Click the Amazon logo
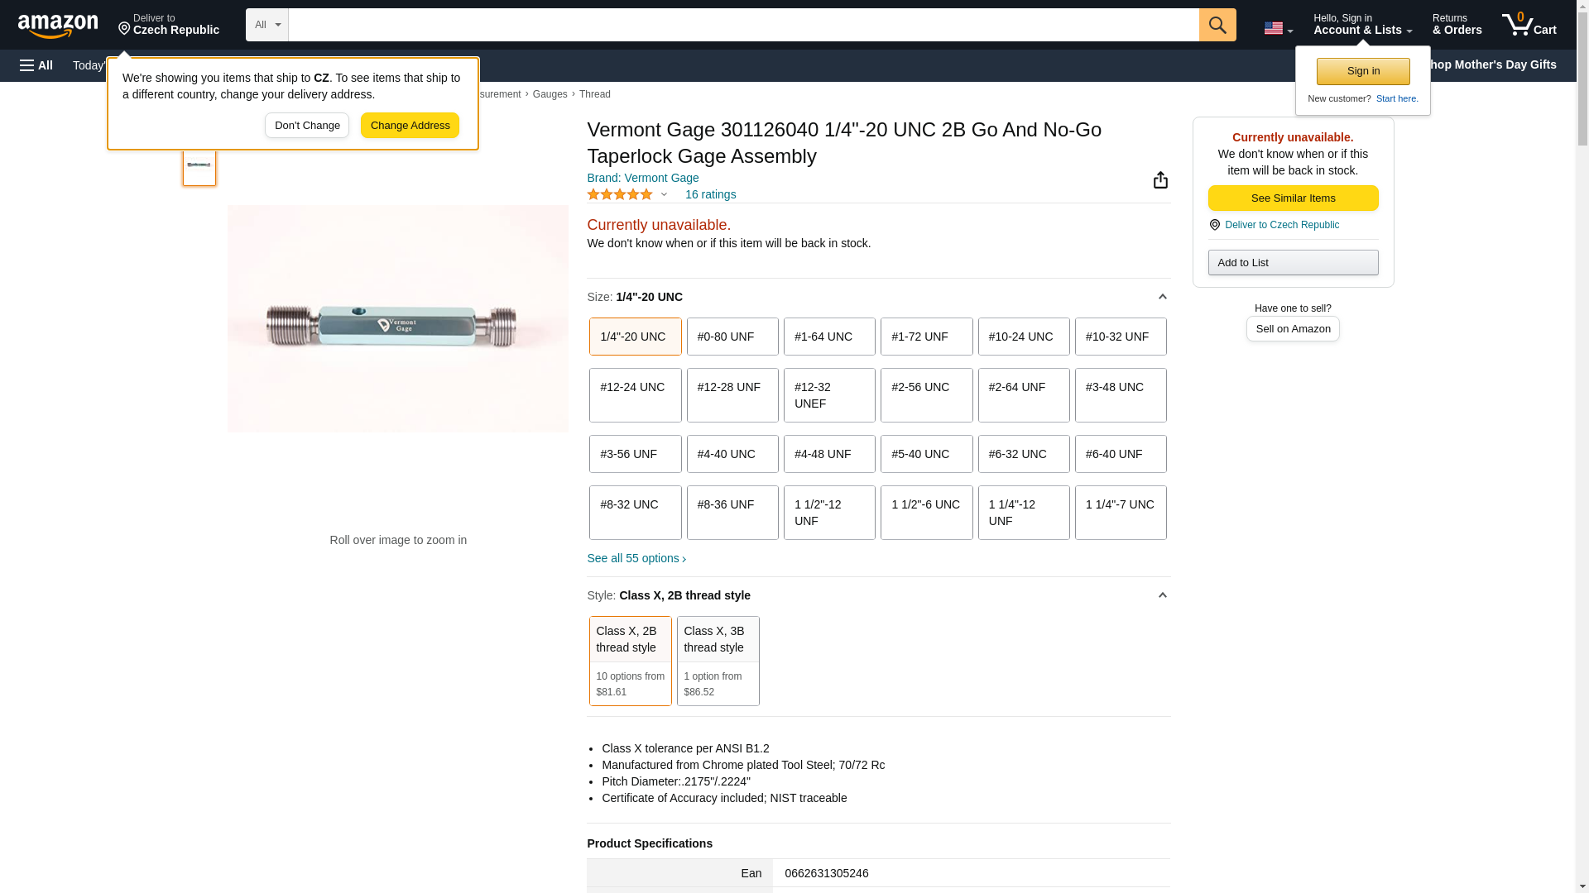 (x=58, y=26)
